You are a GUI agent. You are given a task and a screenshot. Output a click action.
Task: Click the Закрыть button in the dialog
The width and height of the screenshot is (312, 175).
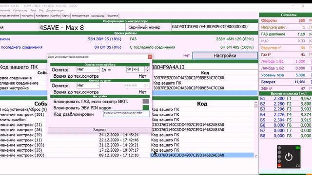click(x=99, y=130)
